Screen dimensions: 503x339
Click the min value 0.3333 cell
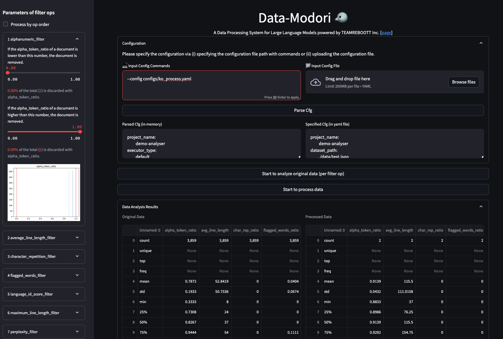[x=181, y=302]
